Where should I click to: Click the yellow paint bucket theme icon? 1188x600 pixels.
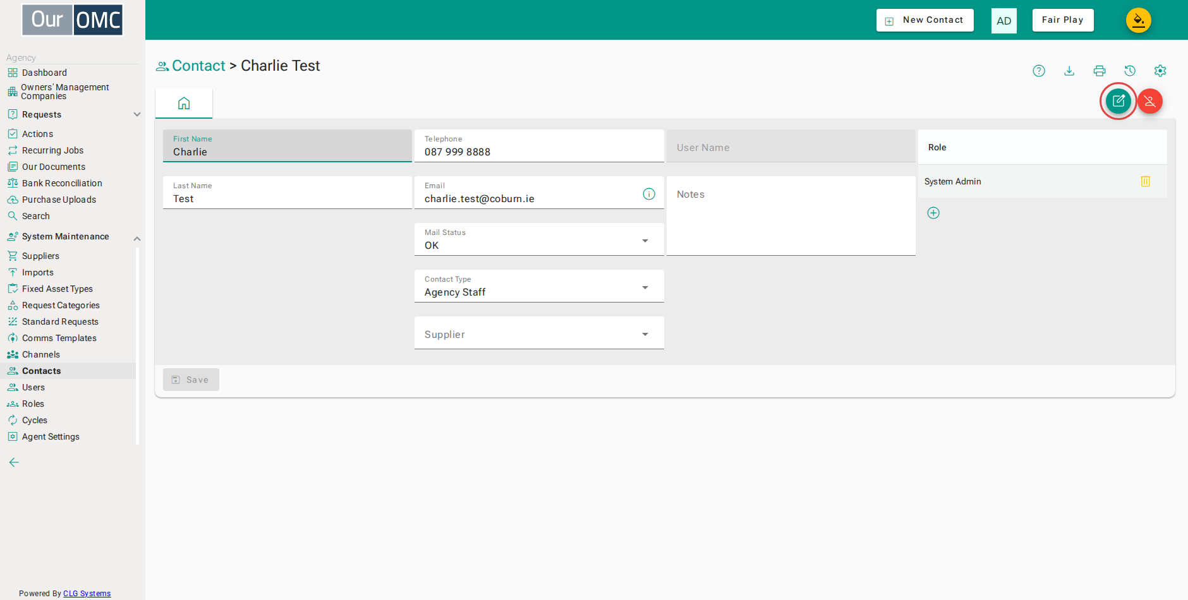point(1139,20)
